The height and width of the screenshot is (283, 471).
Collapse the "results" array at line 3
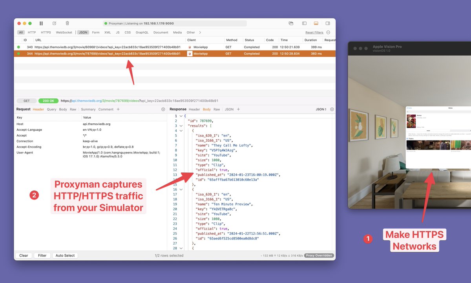pyautogui.click(x=181, y=126)
